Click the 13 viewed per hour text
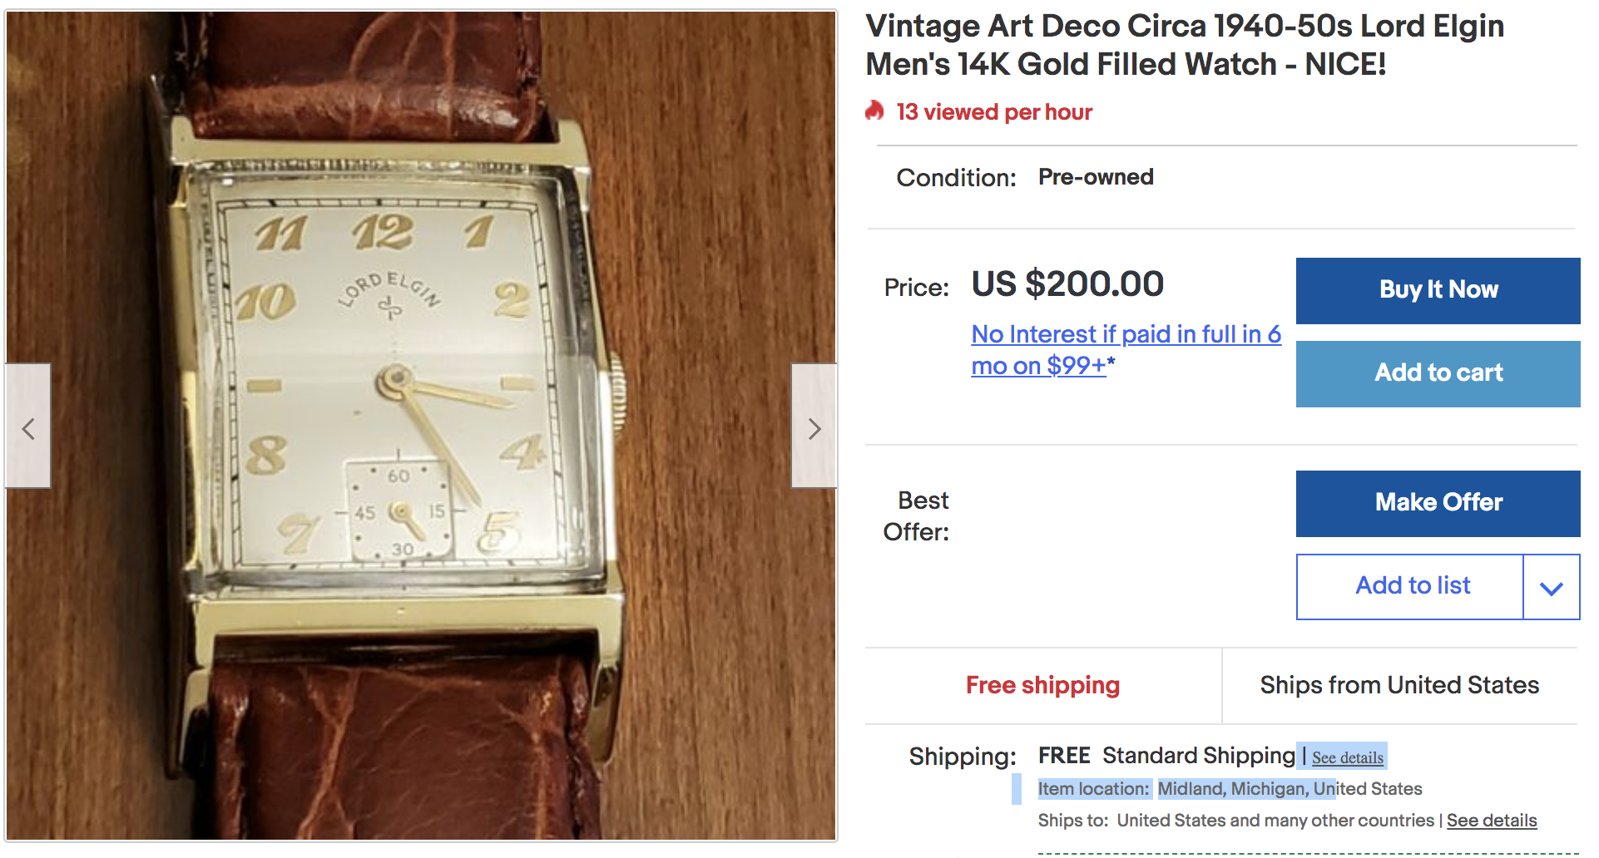Viewport: 1599px width, 858px height. pos(994,112)
